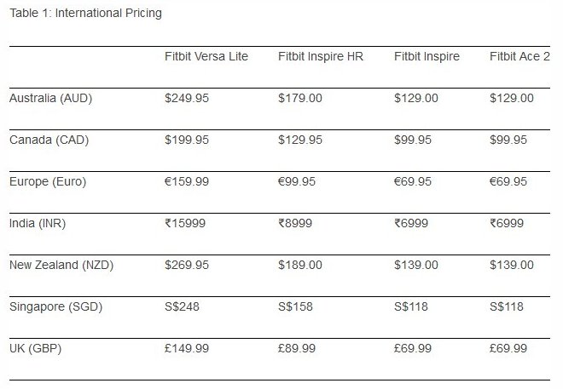Select the New Zealand (NZD) row label
563x389 pixels.
[x=61, y=265]
